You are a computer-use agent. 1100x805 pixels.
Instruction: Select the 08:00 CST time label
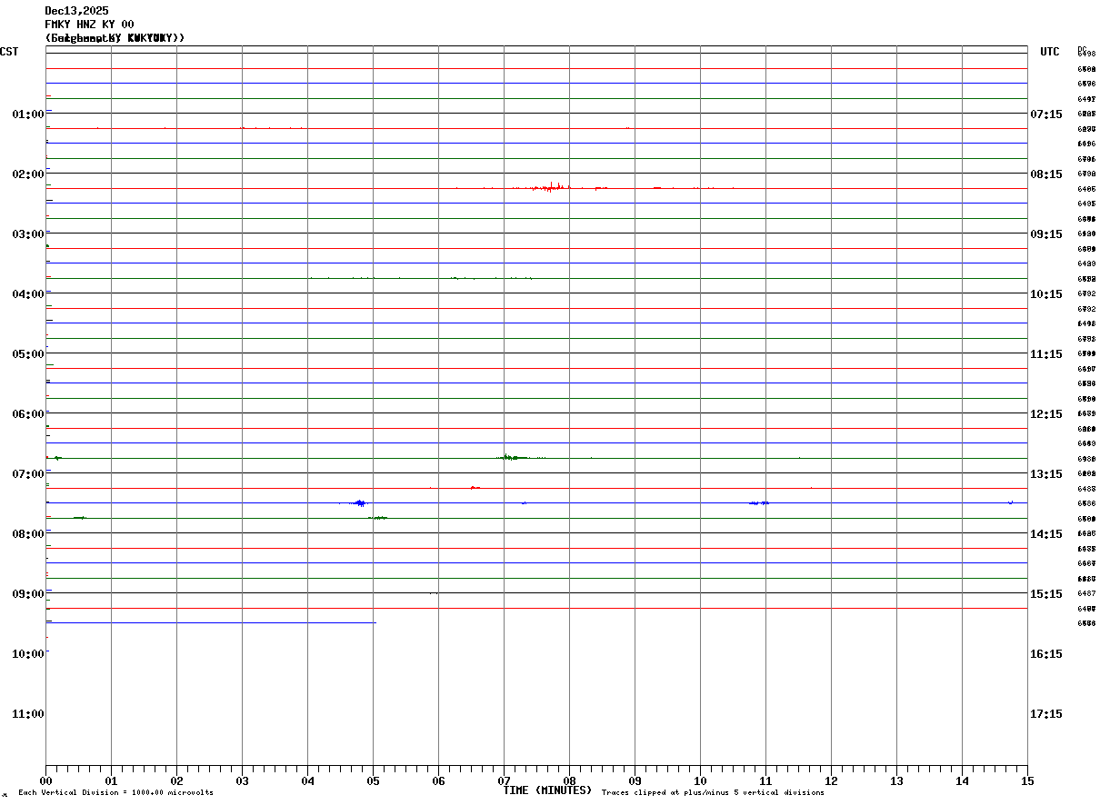coord(28,533)
